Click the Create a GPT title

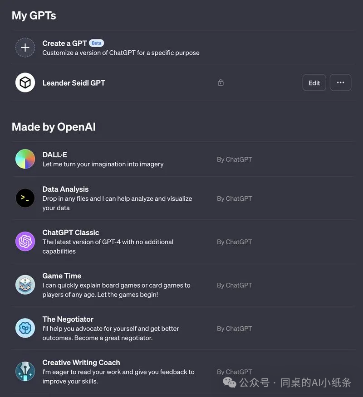[64, 43]
